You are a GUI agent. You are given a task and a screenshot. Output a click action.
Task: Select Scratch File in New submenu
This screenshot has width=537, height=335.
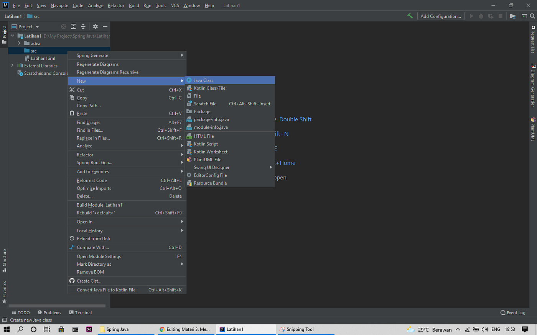click(x=230, y=104)
